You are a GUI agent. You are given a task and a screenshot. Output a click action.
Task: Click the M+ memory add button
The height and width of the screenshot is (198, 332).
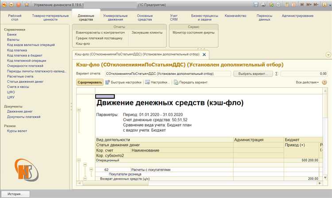point(309,5)
